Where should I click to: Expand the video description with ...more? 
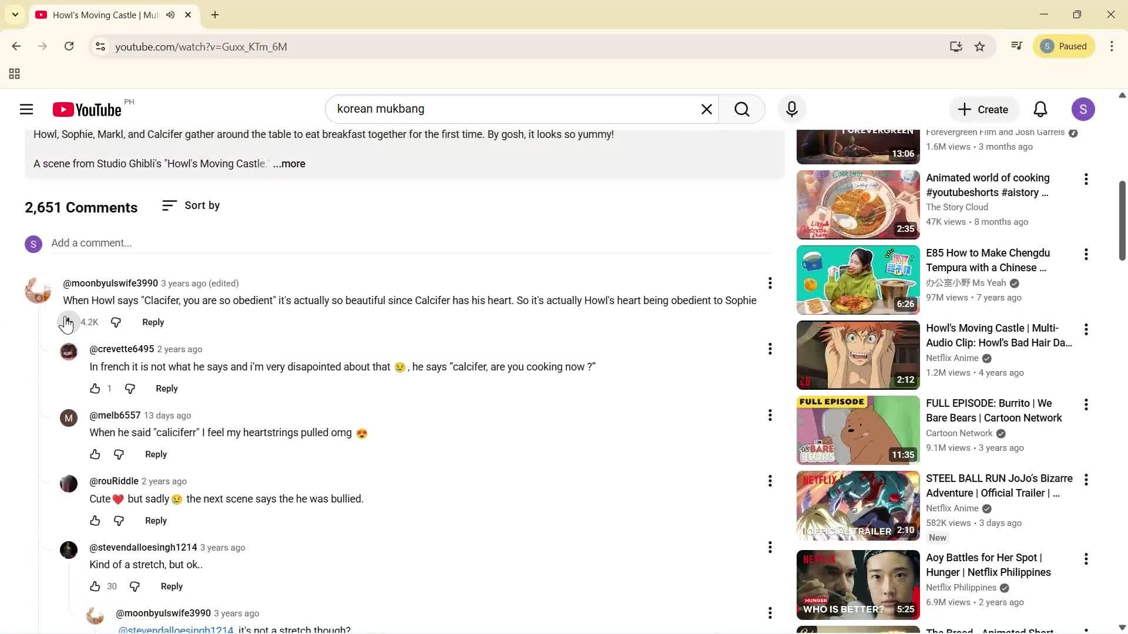click(x=288, y=164)
